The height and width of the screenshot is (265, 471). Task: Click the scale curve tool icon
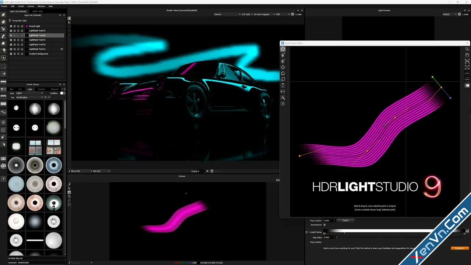[283, 79]
